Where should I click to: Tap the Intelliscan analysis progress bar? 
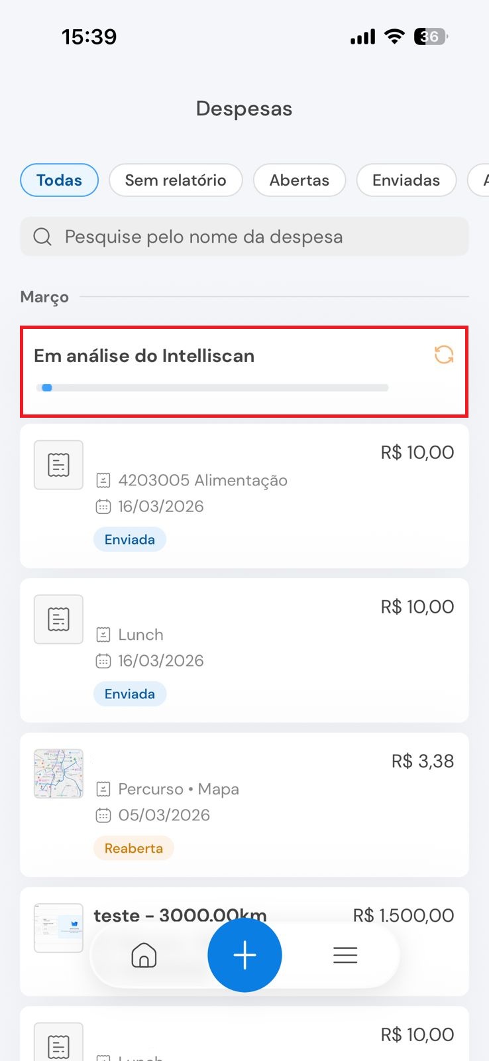212,388
